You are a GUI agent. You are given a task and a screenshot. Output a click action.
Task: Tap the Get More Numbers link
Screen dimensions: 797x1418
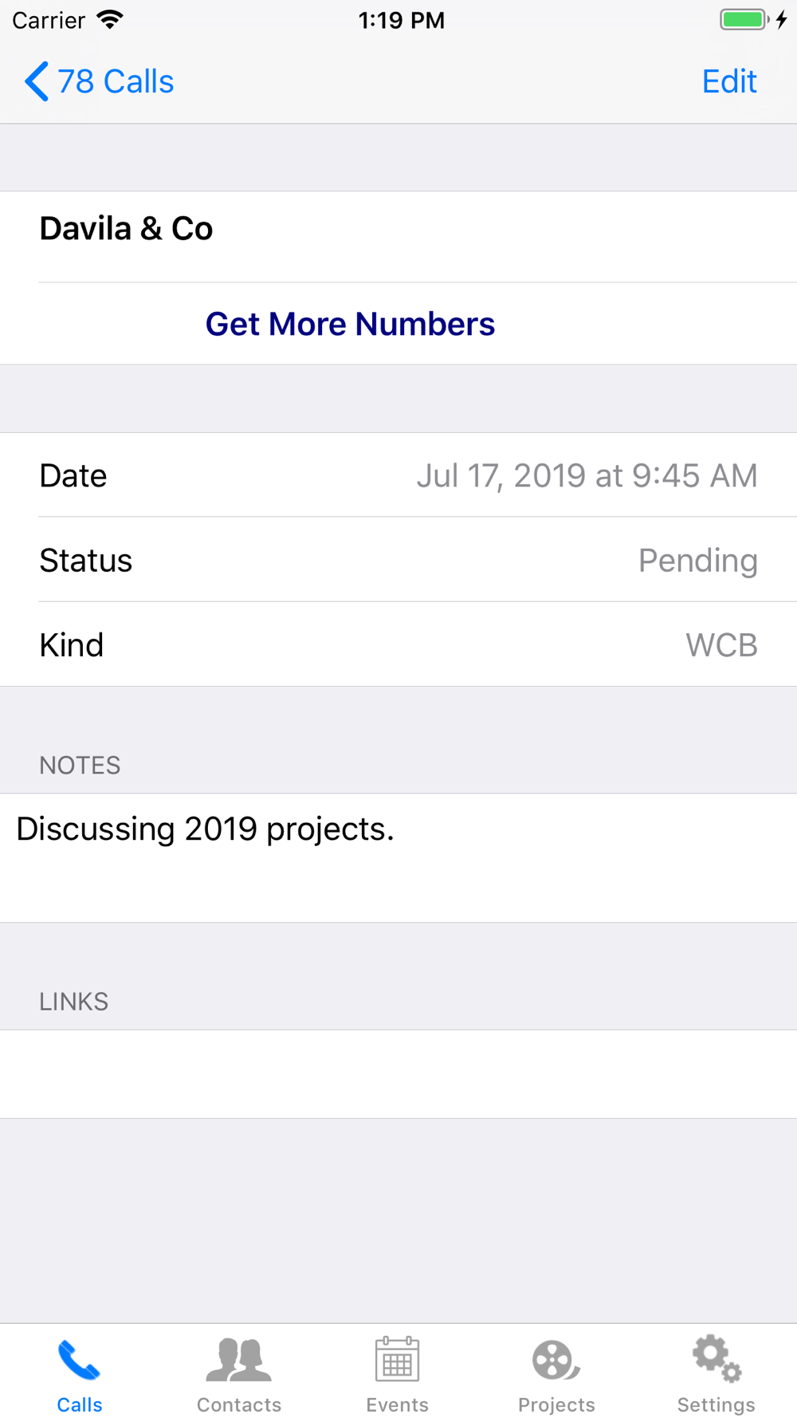[x=350, y=324]
